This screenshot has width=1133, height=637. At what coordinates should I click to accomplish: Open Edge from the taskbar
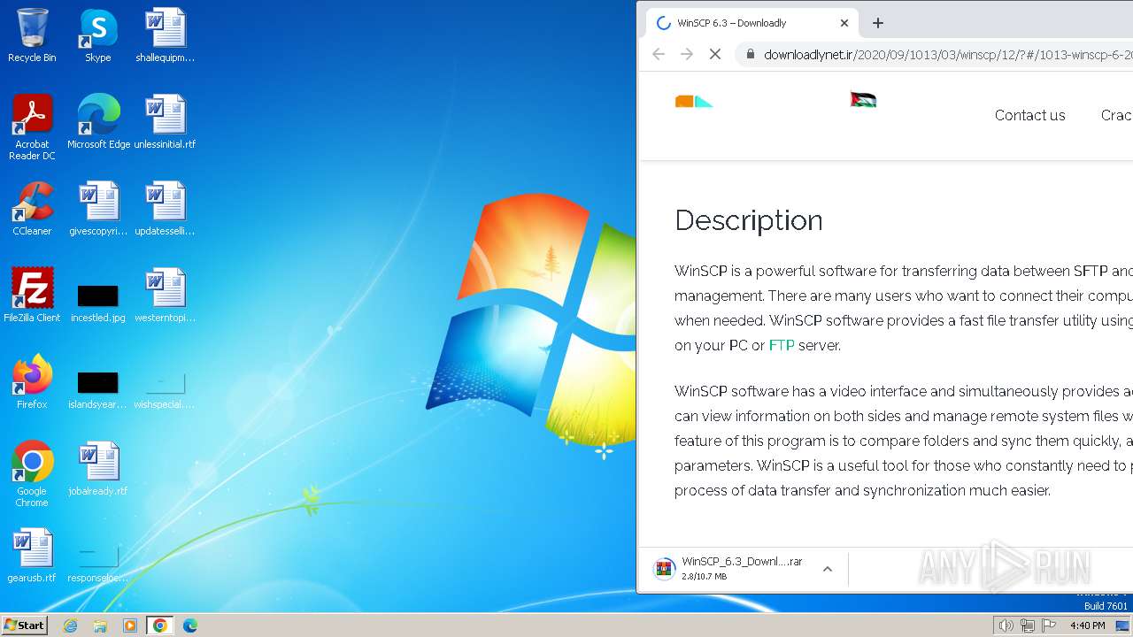tap(189, 625)
